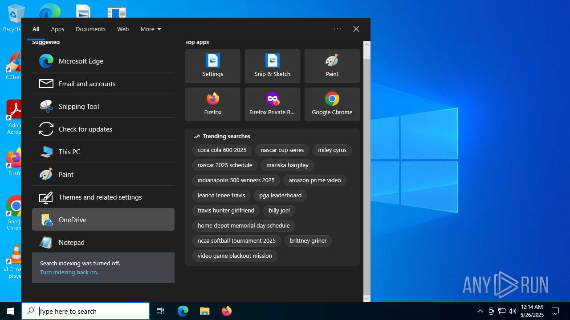Viewport: 570px width, 320px height.
Task: Search trending 'brittney griner'
Action: [308, 241]
